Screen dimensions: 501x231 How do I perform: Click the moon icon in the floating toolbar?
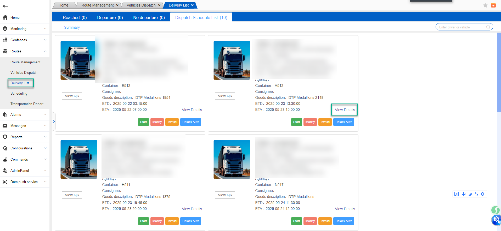(x=470, y=194)
